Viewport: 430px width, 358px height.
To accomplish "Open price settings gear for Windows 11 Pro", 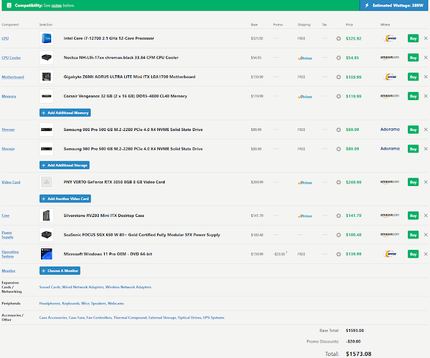I will [339, 254].
